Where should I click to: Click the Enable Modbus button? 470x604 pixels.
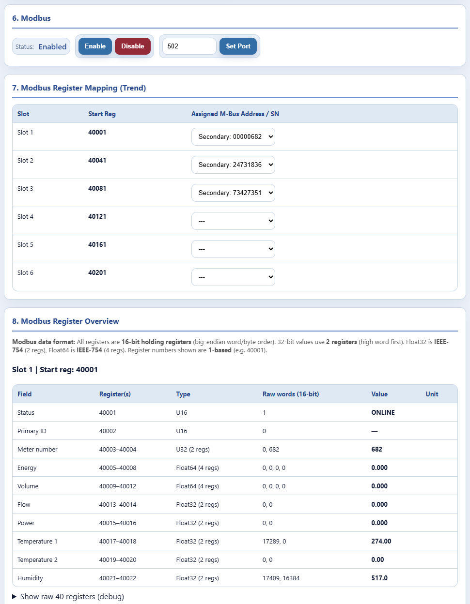(95, 46)
